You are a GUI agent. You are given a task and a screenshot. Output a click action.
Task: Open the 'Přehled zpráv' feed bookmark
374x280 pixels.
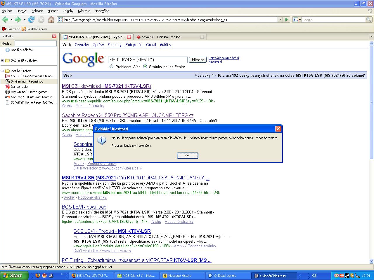[x=34, y=29]
